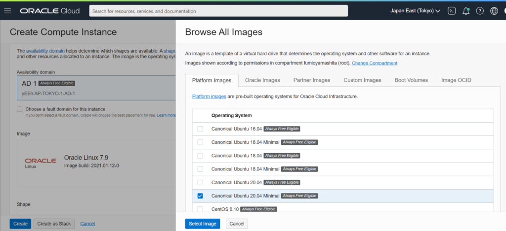The width and height of the screenshot is (506, 231).
Task: Open the language globe icon
Action: click(x=494, y=11)
